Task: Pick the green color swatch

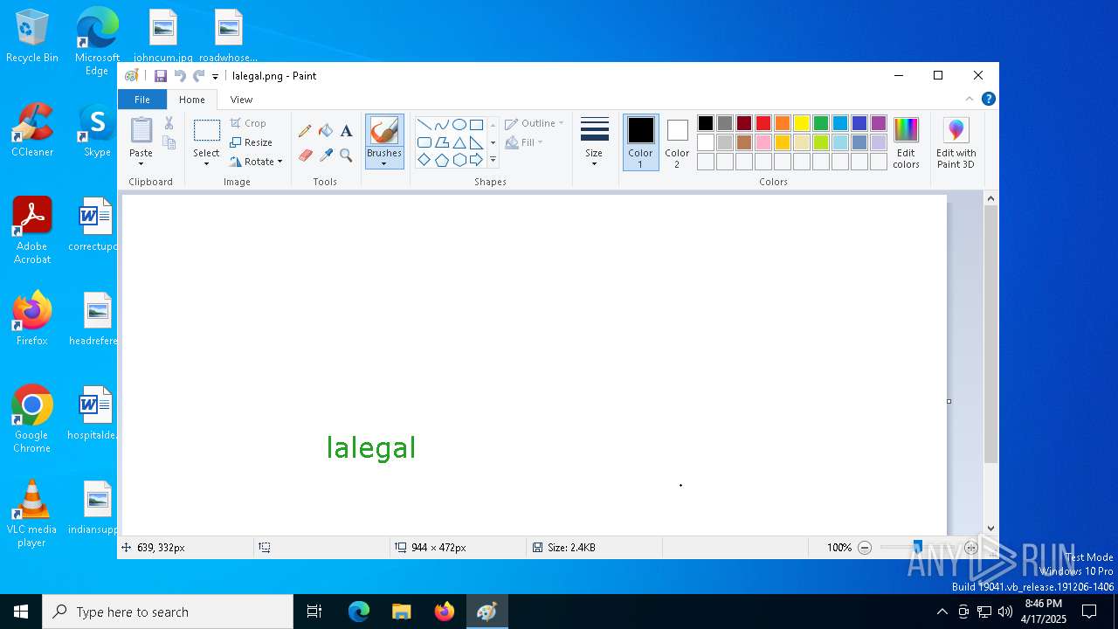Action: point(821,123)
